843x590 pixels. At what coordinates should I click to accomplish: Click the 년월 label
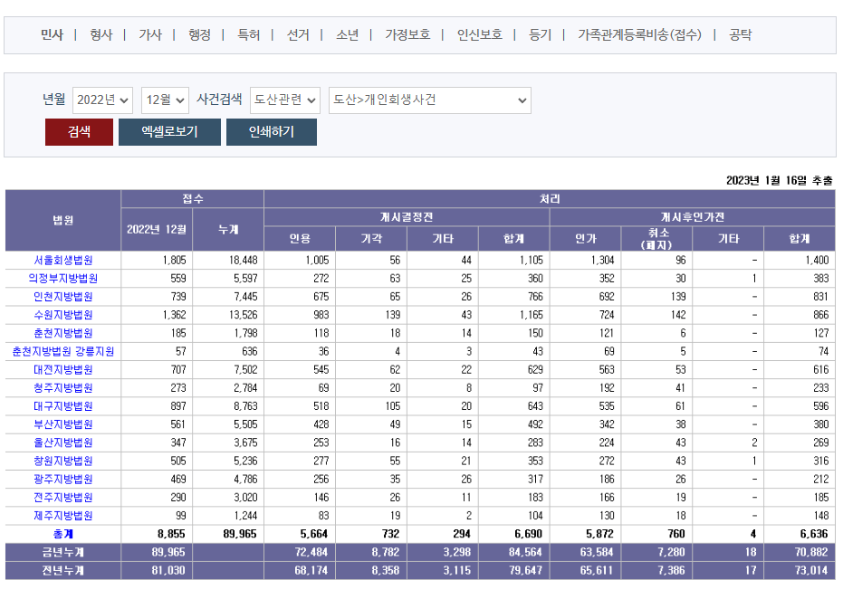pyautogui.click(x=53, y=100)
